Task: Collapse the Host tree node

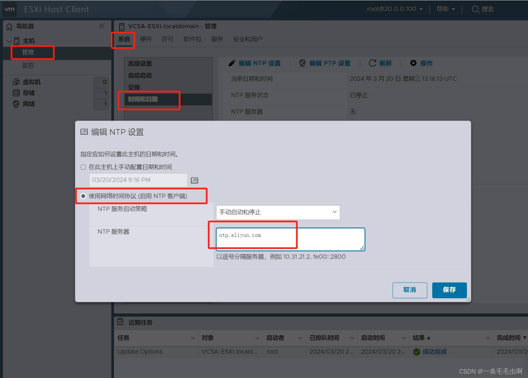Action: [9, 41]
